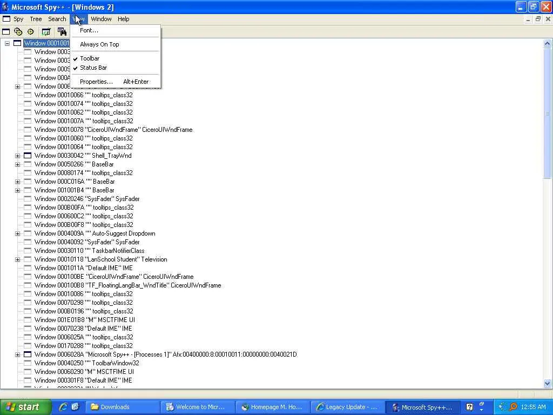Click the icon beside Window 001E01B8 MSCTFIME UI row
The height and width of the screenshot is (415, 553).
pos(28,320)
